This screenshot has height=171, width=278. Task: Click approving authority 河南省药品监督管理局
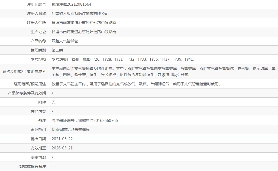tap(70, 130)
